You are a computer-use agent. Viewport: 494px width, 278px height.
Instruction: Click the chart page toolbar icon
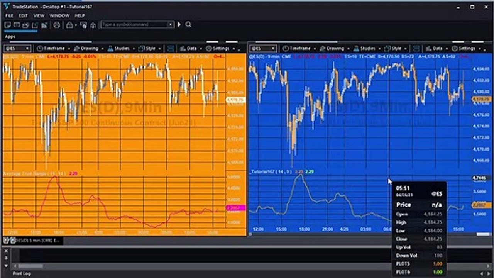44,25
